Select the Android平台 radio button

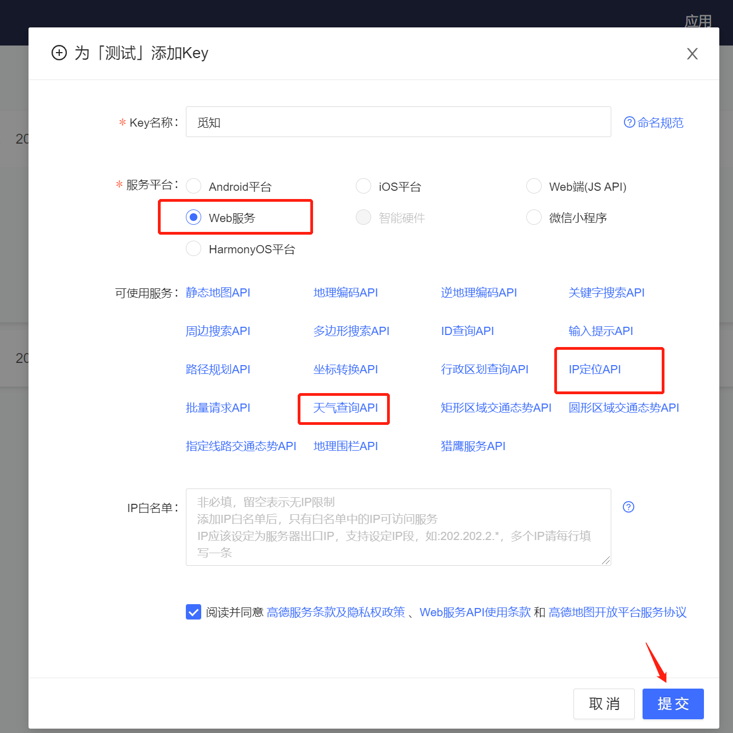point(194,186)
